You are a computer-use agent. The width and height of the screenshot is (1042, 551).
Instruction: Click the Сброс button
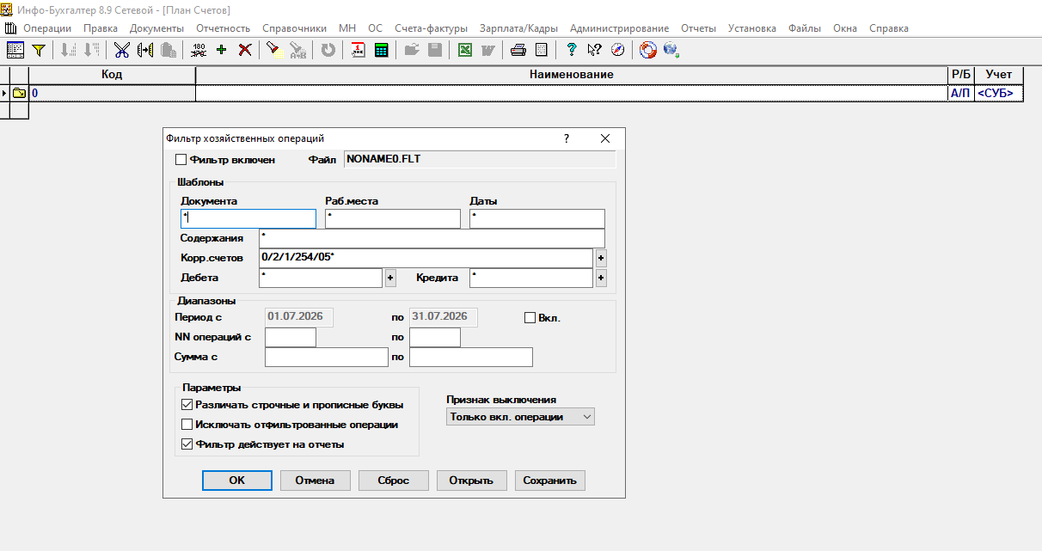393,481
